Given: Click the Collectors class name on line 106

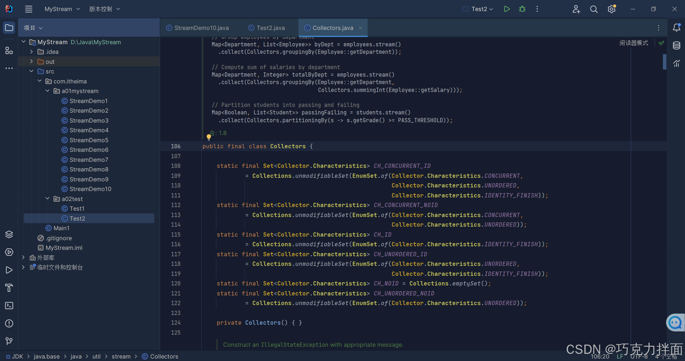Looking at the screenshot, I should (x=288, y=146).
